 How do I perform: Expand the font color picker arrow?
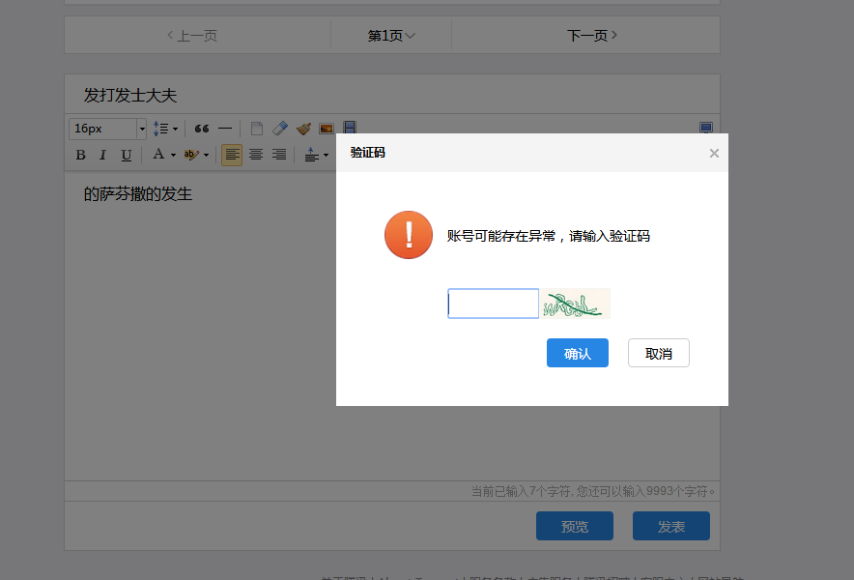click(172, 154)
